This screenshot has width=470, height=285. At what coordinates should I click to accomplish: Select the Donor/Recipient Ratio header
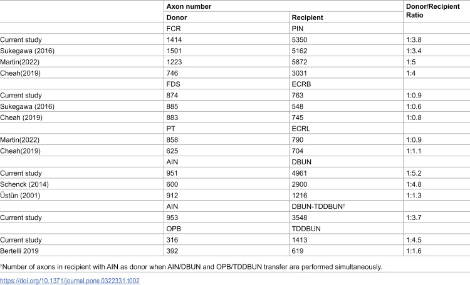click(432, 11)
